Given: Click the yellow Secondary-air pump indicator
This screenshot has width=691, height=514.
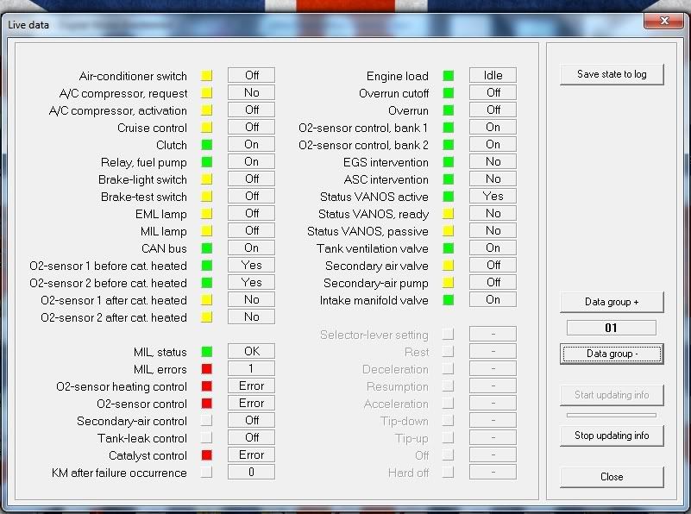Looking at the screenshot, I should click(448, 283).
